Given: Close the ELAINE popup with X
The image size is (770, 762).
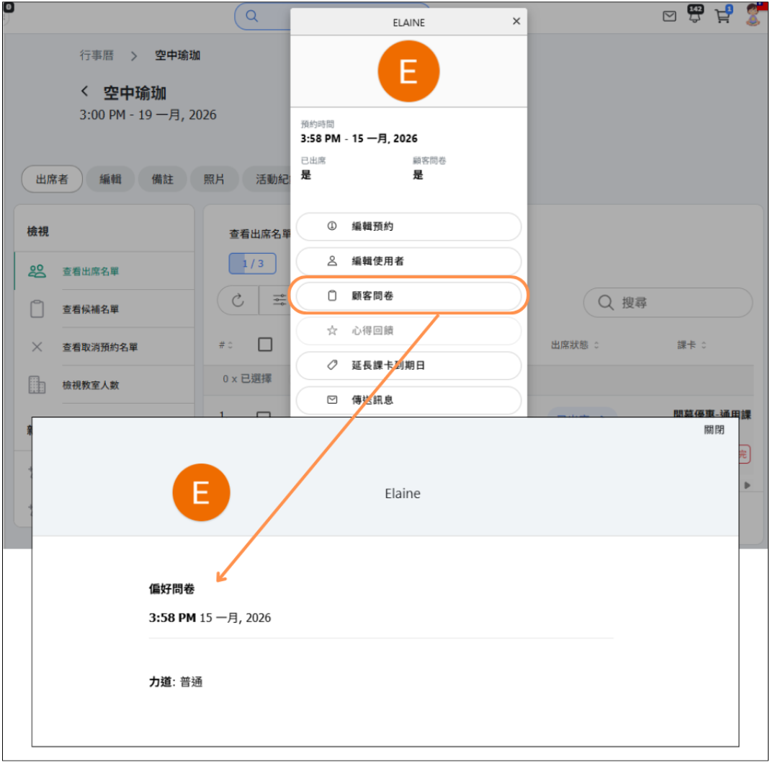Looking at the screenshot, I should pos(516,22).
